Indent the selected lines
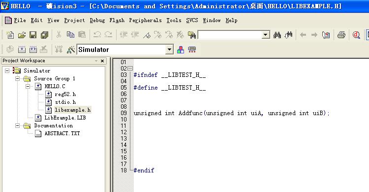 [x=123, y=35]
